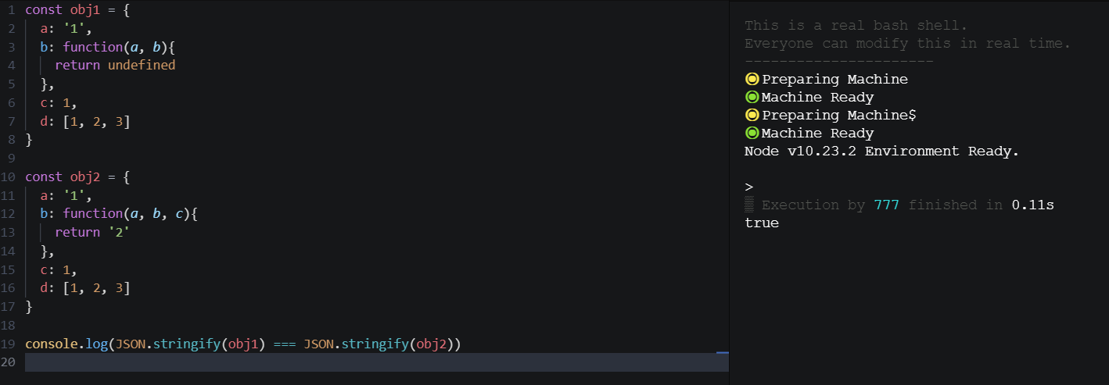Click the dashed separator line in the terminal
This screenshot has width=1109, height=385.
(x=839, y=61)
